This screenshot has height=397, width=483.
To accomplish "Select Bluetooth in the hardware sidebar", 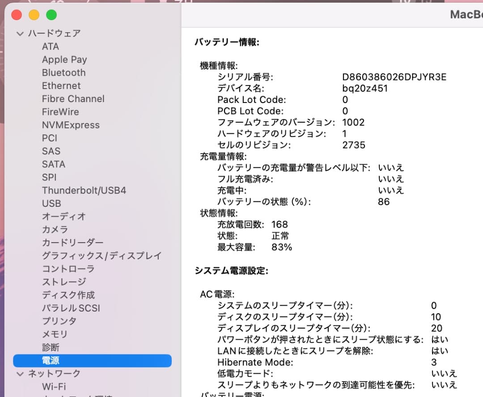I will coord(64,73).
